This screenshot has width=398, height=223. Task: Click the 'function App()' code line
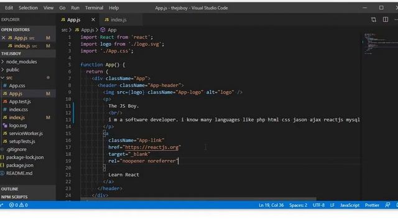coord(103,64)
